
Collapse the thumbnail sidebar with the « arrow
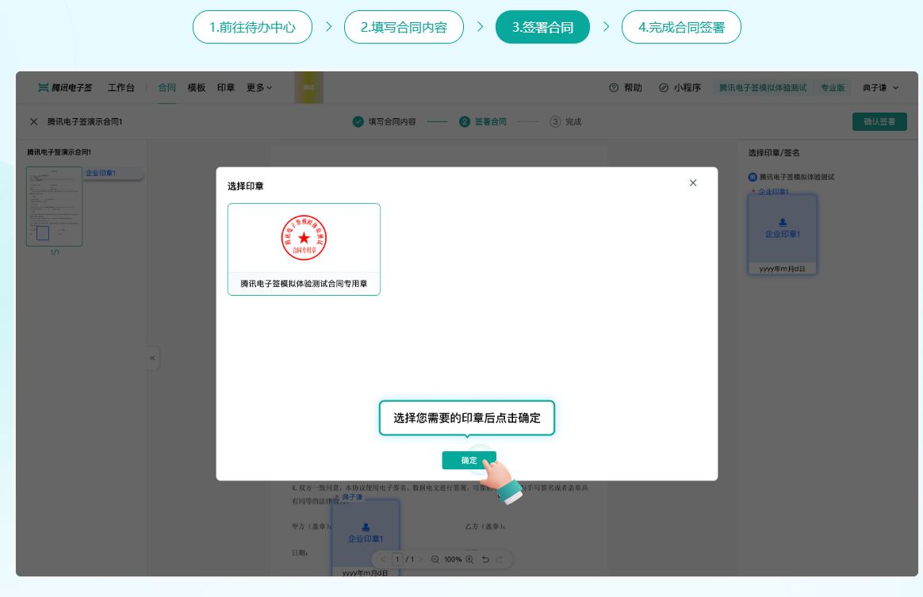(x=151, y=358)
